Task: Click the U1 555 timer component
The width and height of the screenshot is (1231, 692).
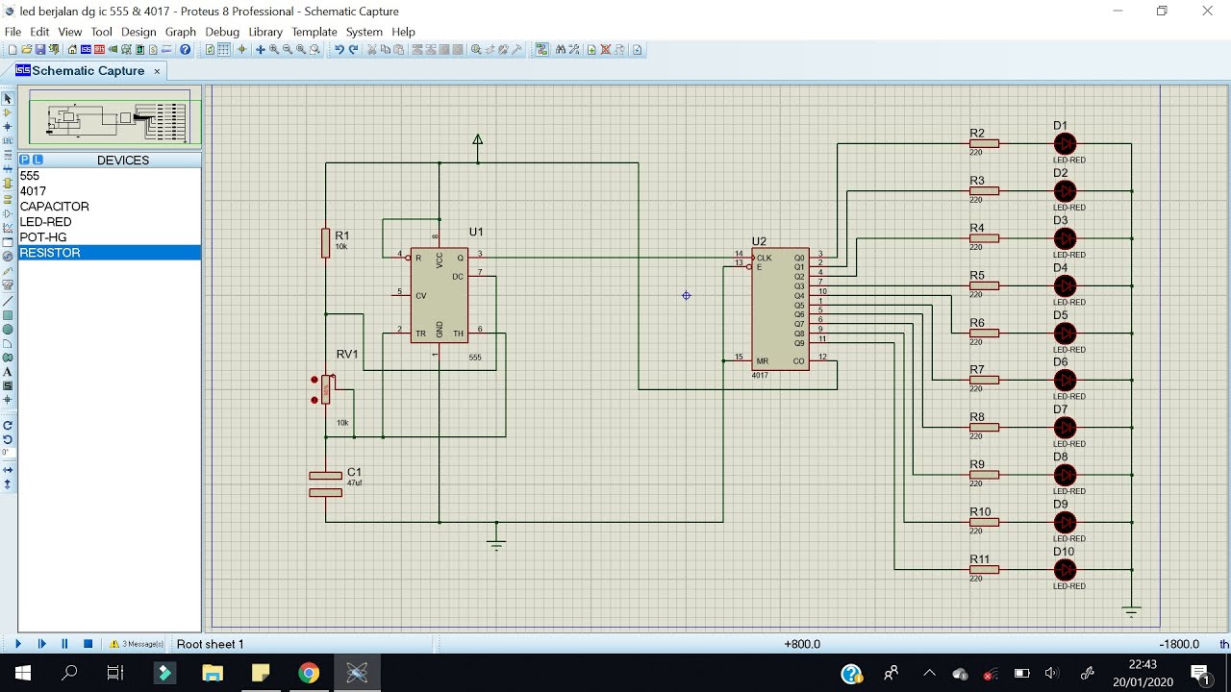Action: pyautogui.click(x=440, y=295)
